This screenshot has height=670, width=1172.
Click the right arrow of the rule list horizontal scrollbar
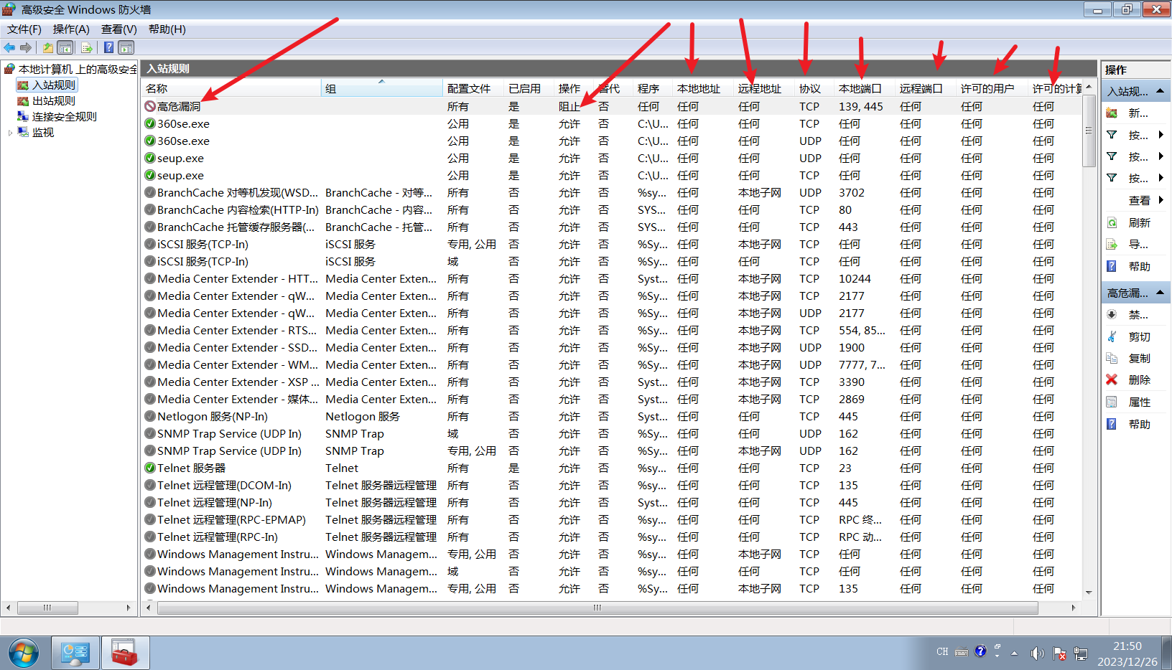(x=1074, y=608)
